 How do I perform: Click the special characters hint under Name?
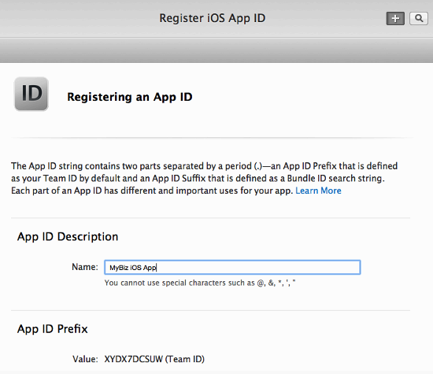pos(200,283)
